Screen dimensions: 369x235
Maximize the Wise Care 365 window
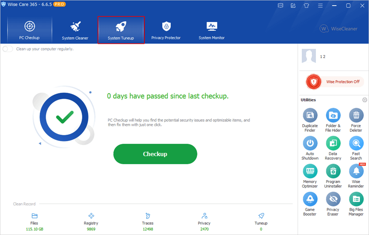tap(348, 6)
